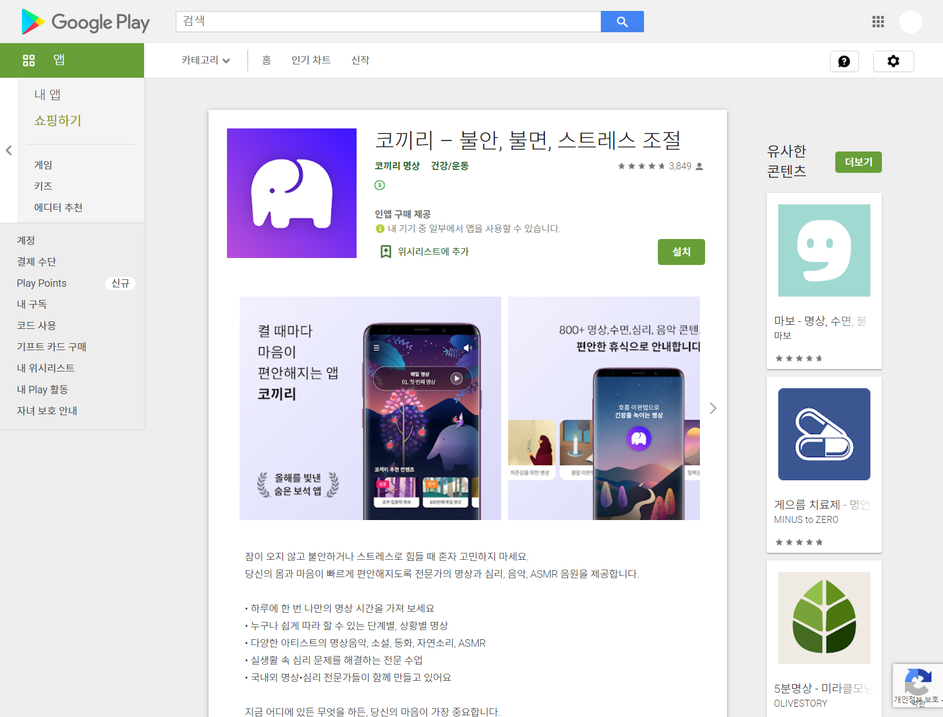Click the 코끼리 elephant app icon
The width and height of the screenshot is (943, 717).
click(x=291, y=193)
